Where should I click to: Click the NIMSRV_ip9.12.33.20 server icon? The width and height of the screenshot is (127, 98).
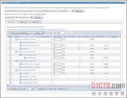coord(21,45)
